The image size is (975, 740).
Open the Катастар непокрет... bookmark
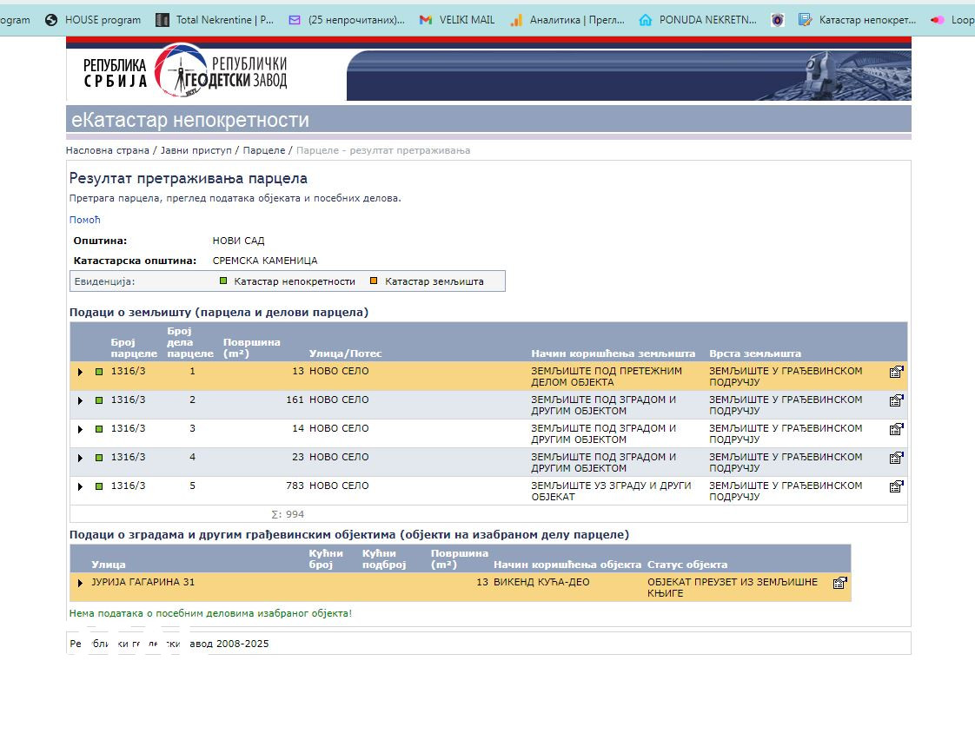[x=857, y=20]
